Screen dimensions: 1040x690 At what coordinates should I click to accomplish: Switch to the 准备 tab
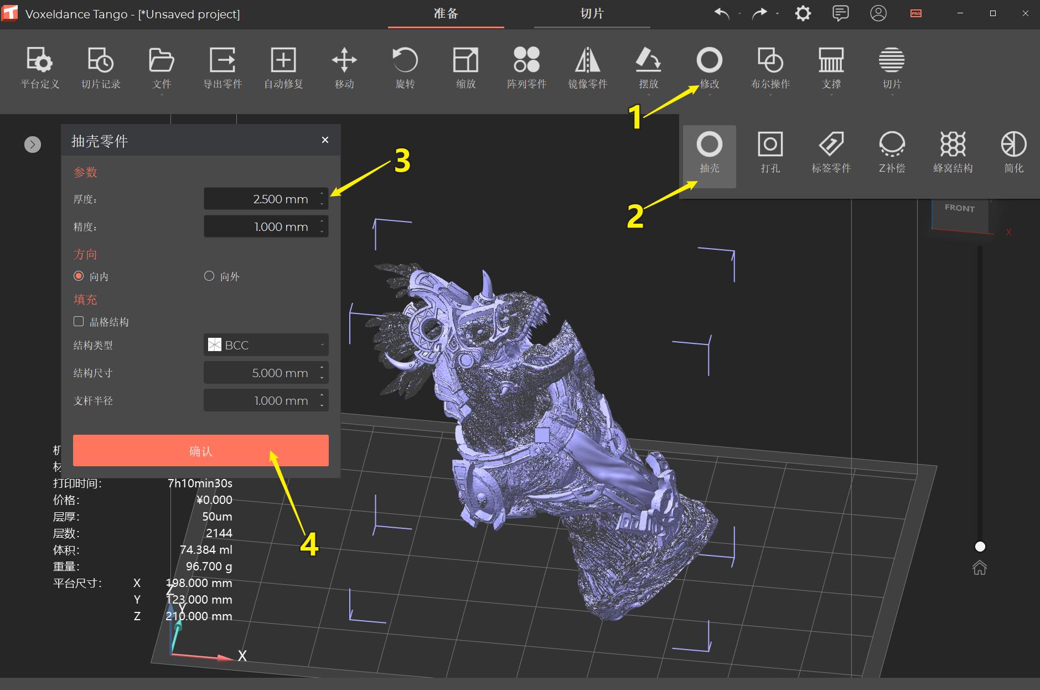click(x=446, y=13)
